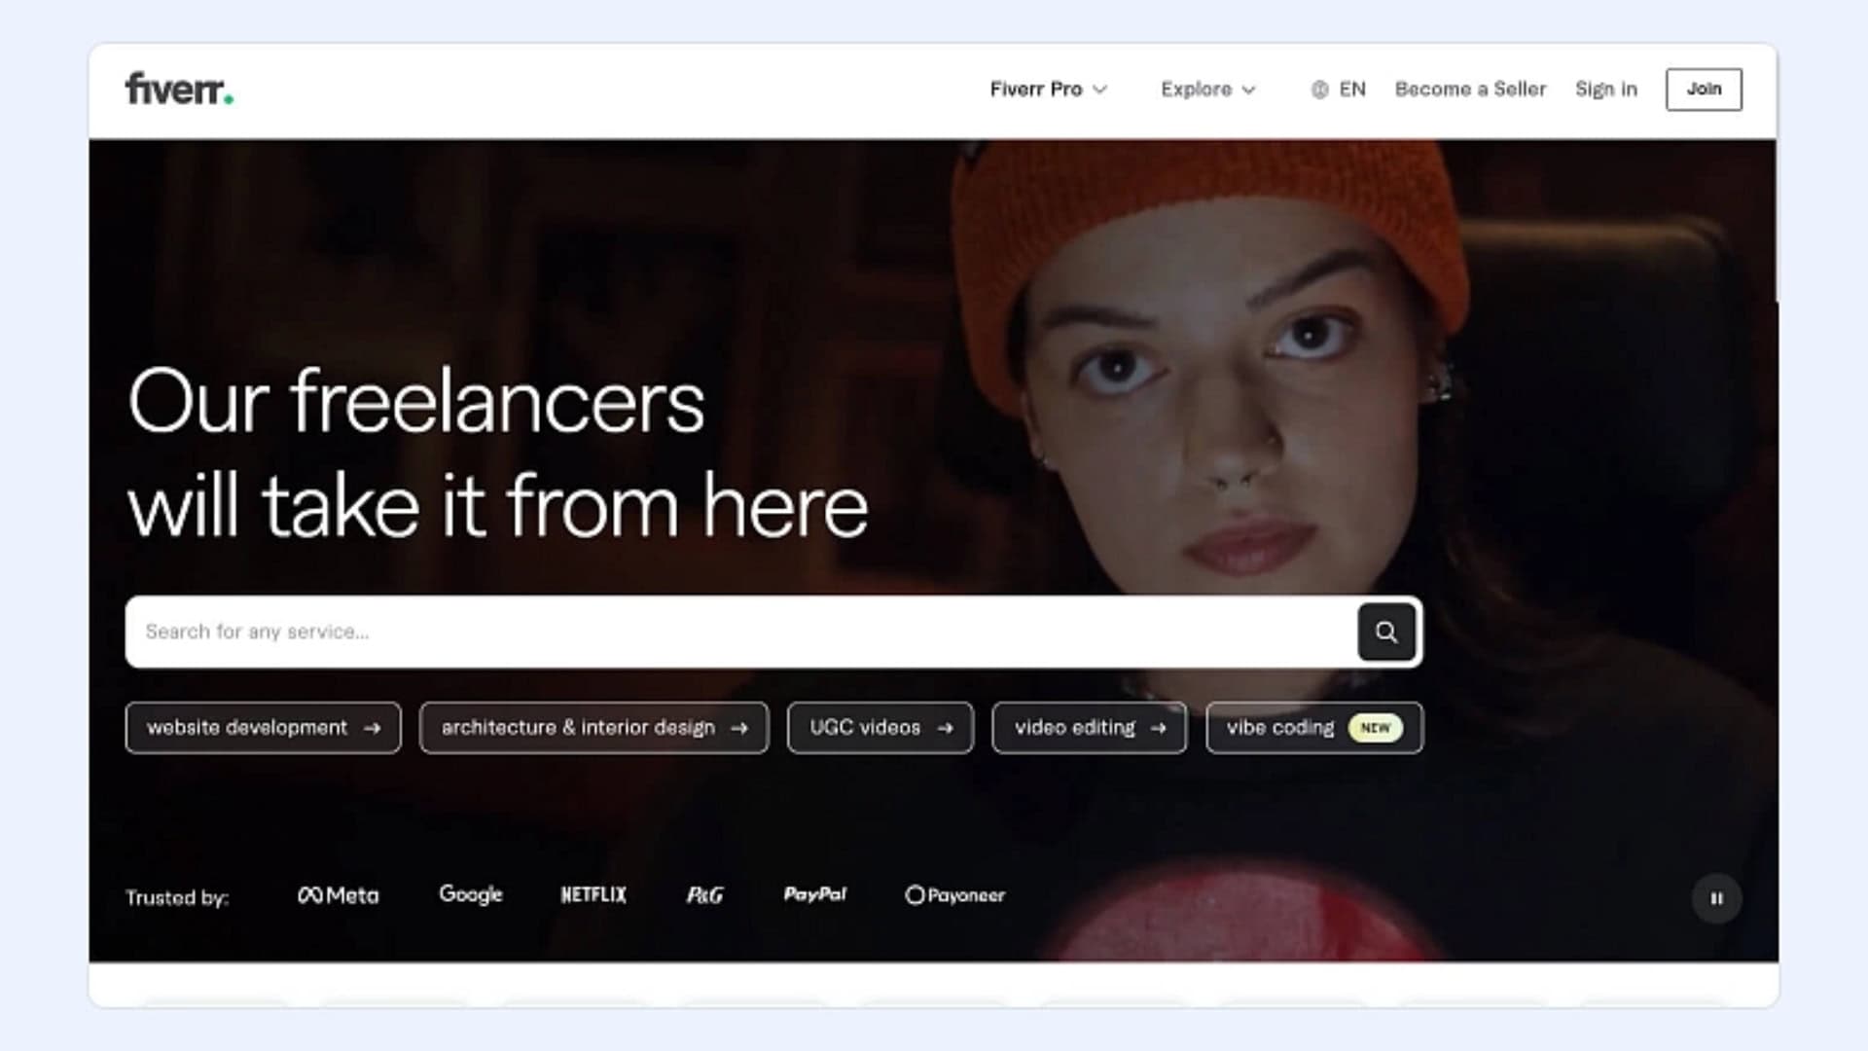Choose the vibe coding NEW chip

click(x=1313, y=728)
